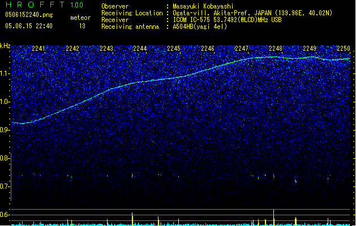Click the 0.8 kHz axis label

[x=5, y=158]
